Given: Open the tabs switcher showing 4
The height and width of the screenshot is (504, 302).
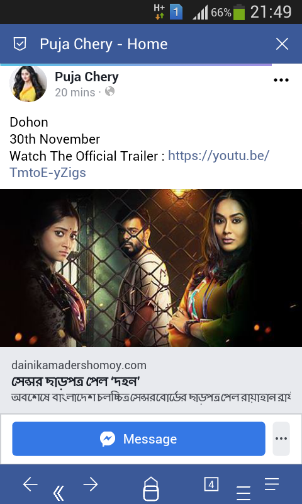Looking at the screenshot, I should point(211,484).
